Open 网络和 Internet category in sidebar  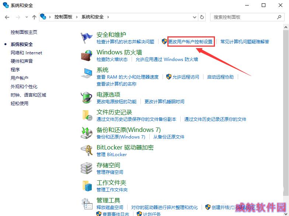click(27, 53)
